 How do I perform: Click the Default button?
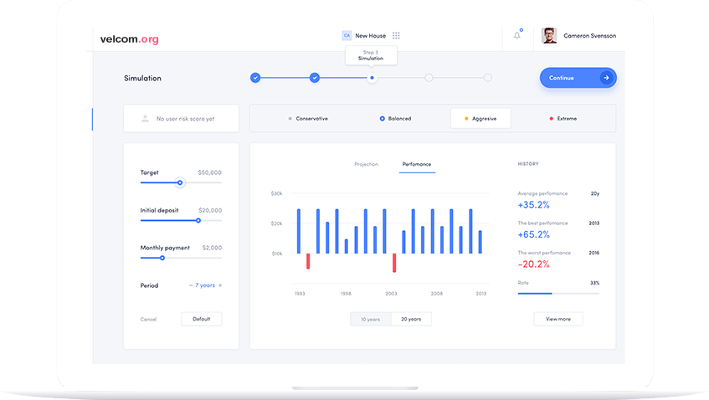[x=201, y=319]
